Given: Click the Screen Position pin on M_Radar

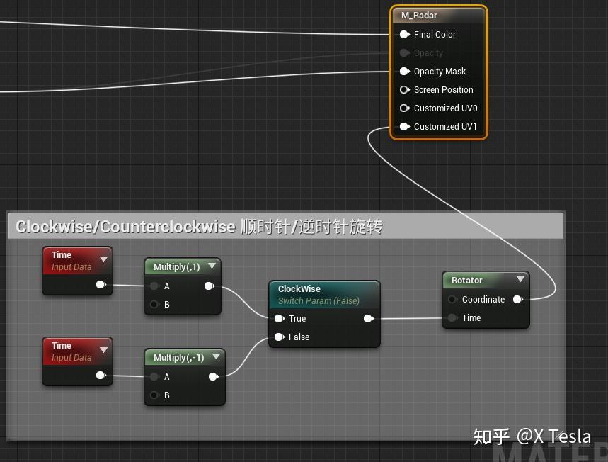Looking at the screenshot, I should 405,89.
